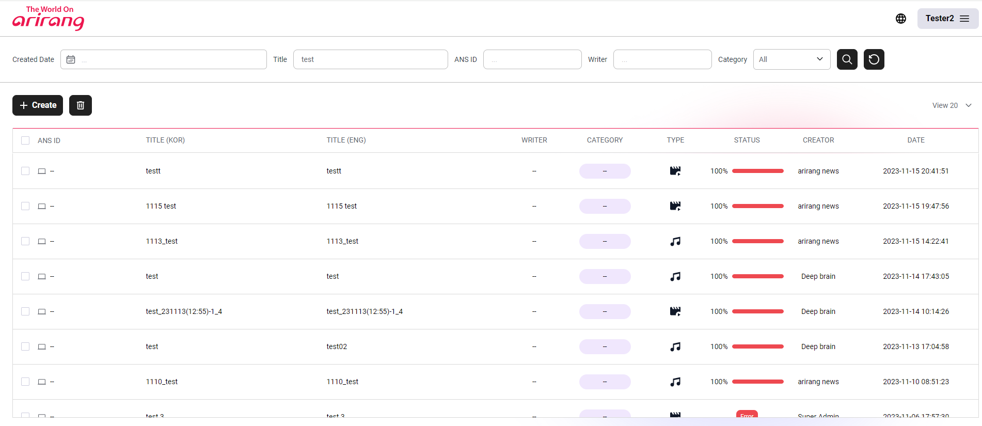Click the search magnifier button

pos(847,59)
